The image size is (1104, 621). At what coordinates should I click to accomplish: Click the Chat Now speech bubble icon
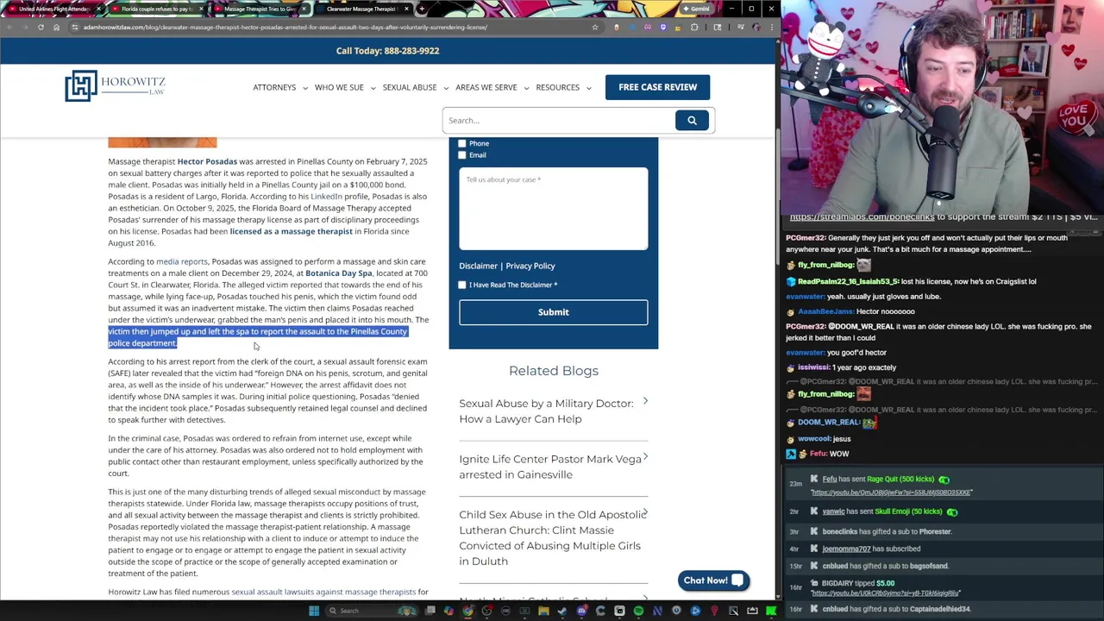point(737,580)
